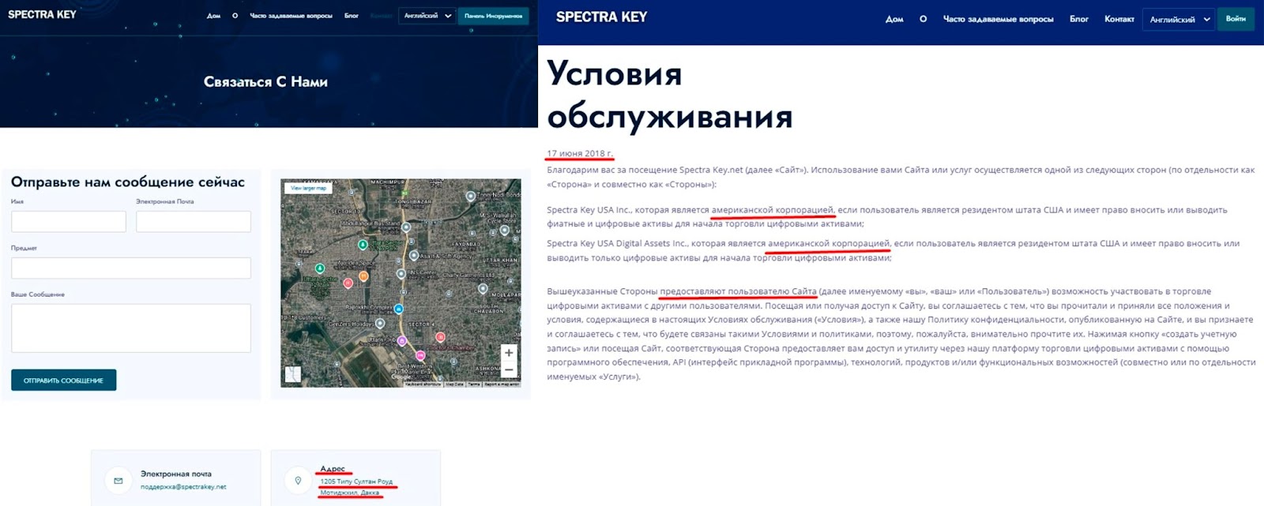Click address text 1205 Типу Султан Роуд
This screenshot has width=1264, height=506.
[x=356, y=482]
